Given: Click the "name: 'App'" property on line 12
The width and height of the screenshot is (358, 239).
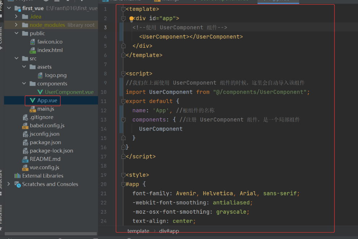Looking at the screenshot, I should click(x=151, y=111).
